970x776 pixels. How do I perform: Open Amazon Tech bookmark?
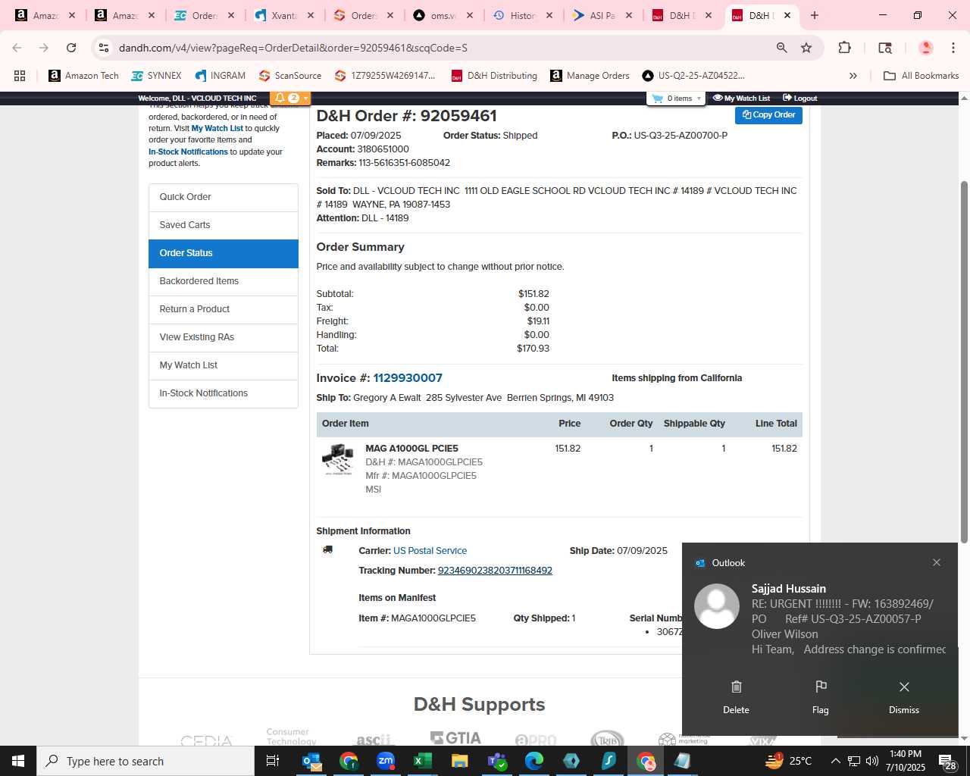83,76
